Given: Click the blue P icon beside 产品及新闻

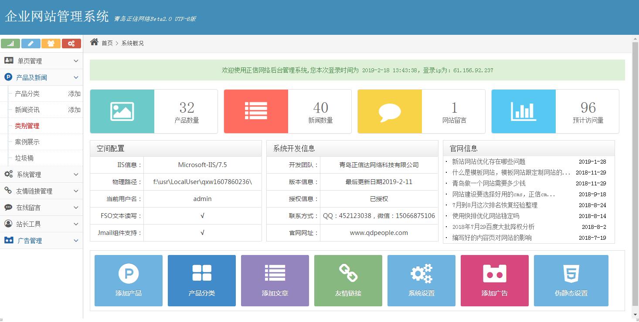Looking at the screenshot, I should (x=8, y=77).
